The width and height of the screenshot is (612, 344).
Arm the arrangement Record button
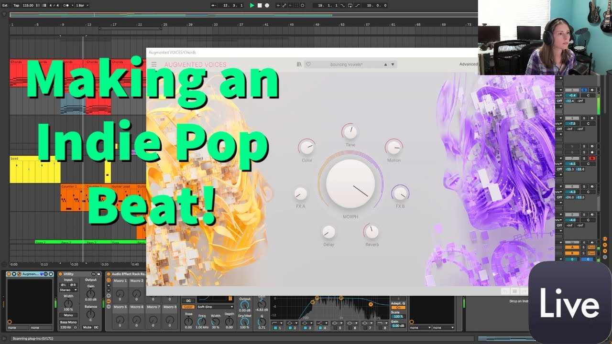point(267,5)
